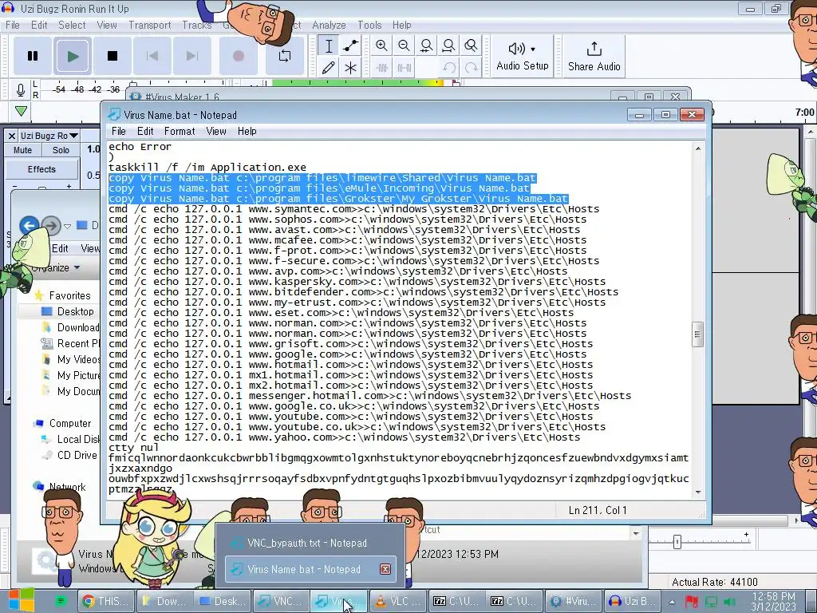Select the Multi-tool asterisk icon
Screen dimensions: 817x613
[351, 68]
